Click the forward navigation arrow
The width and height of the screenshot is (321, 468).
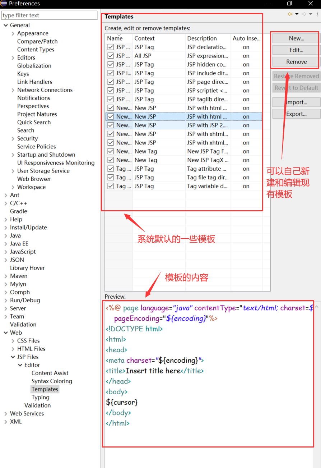(304, 14)
